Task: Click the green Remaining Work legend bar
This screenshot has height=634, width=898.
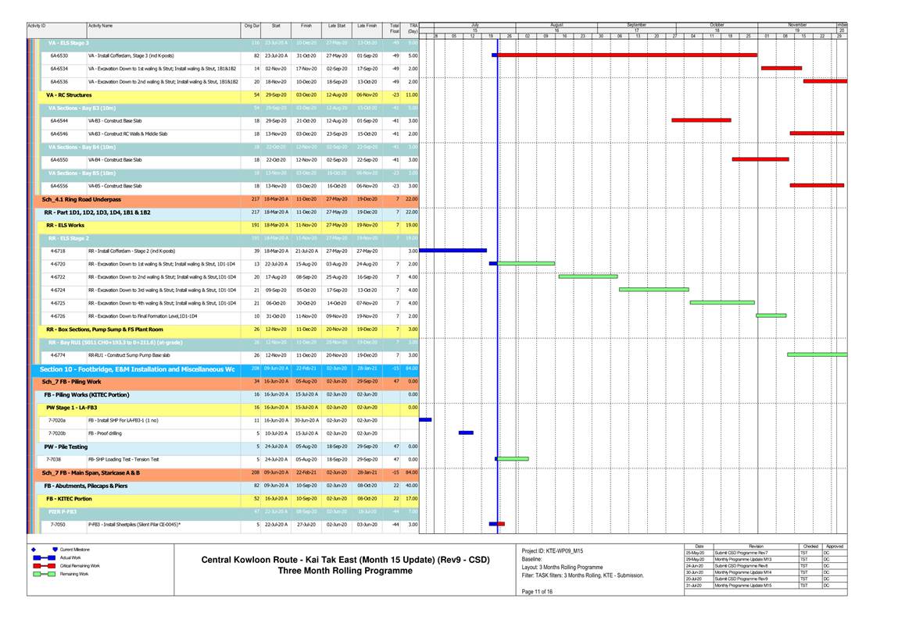Action: pyautogui.click(x=44, y=574)
